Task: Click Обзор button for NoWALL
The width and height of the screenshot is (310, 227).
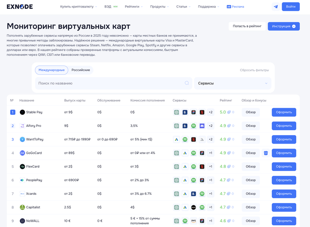Action: pos(251,221)
